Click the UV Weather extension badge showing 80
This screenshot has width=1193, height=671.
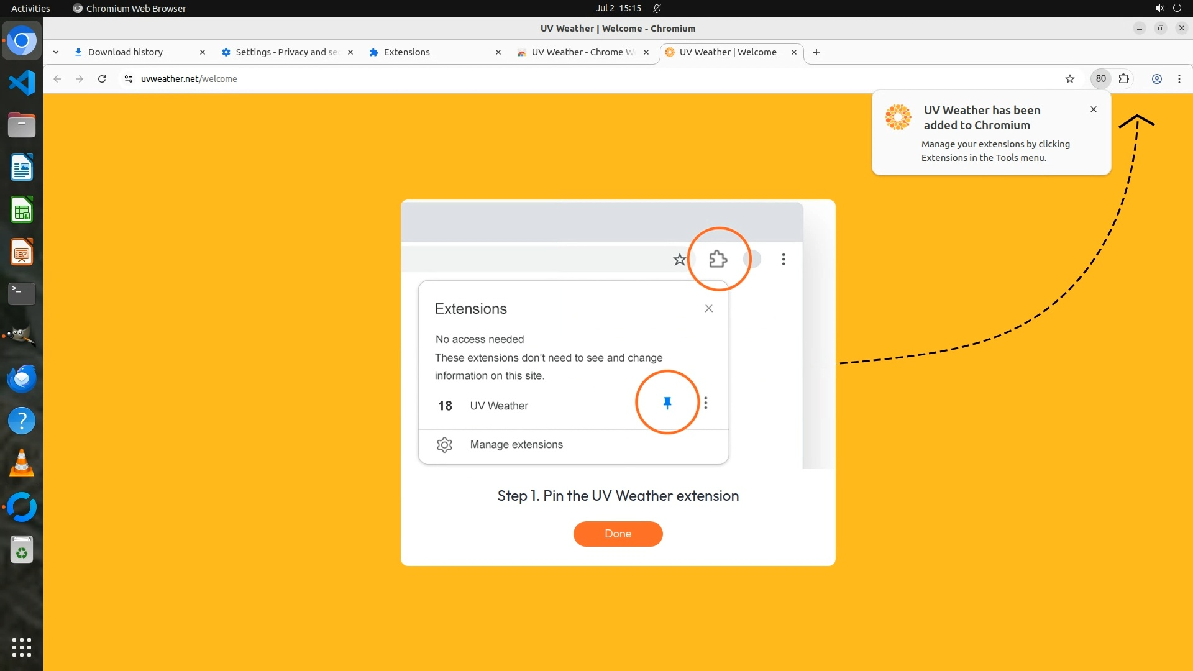point(1100,79)
